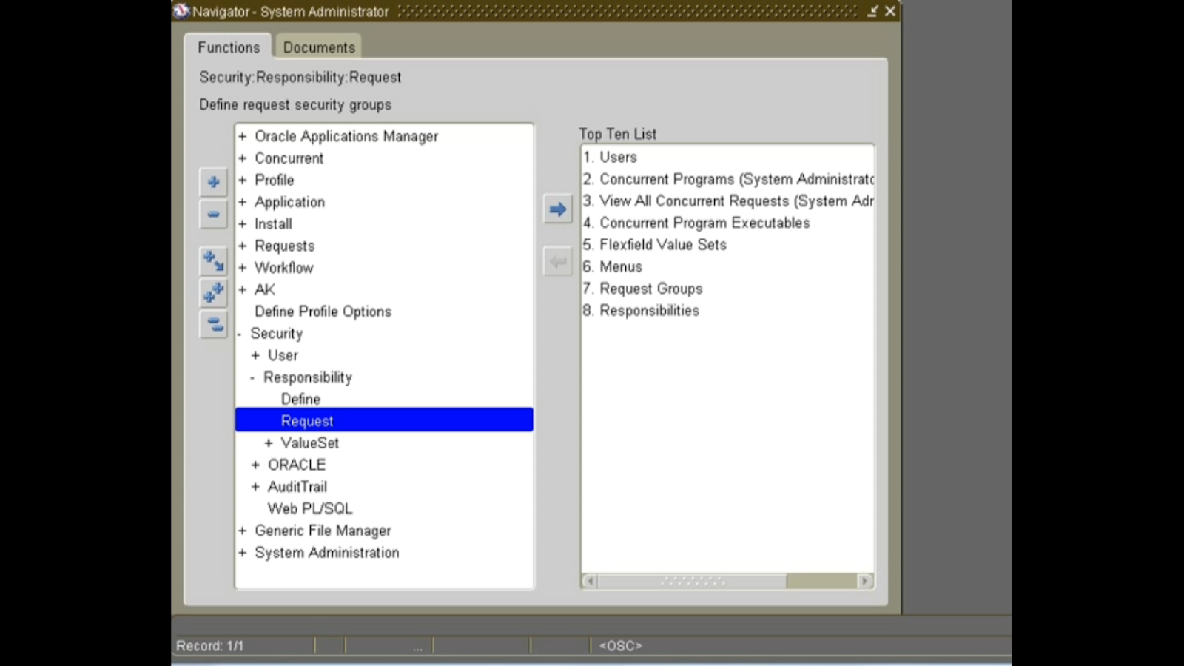Select Concurrent Program Executables entry

696,223
